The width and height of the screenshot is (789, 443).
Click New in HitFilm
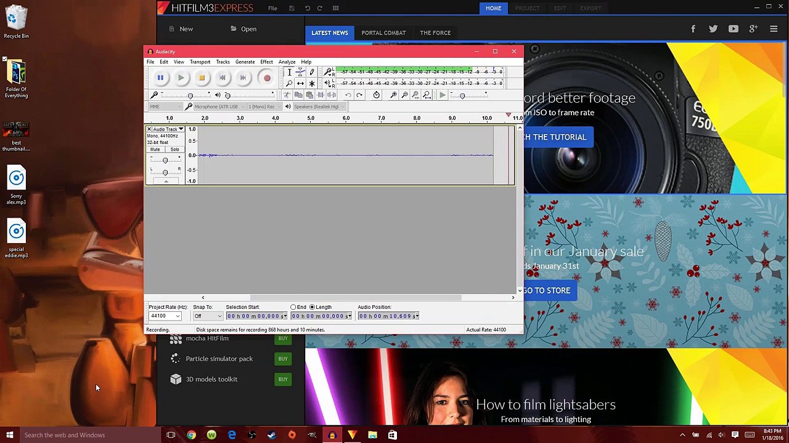click(181, 29)
